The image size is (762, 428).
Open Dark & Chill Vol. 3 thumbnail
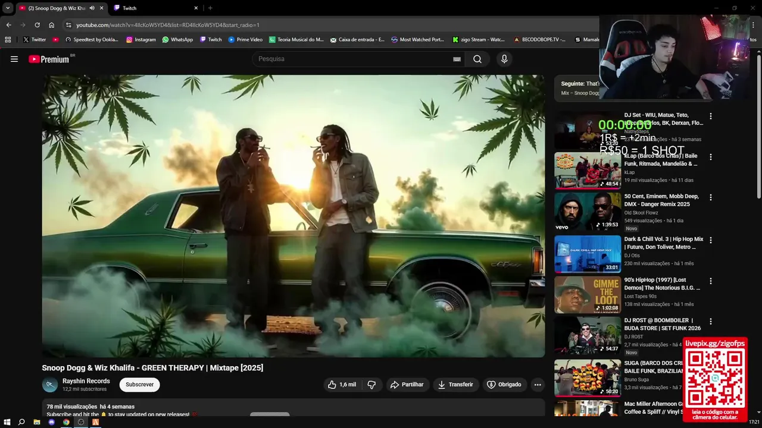coord(588,254)
